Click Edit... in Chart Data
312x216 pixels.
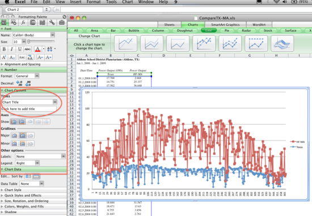[5, 176]
